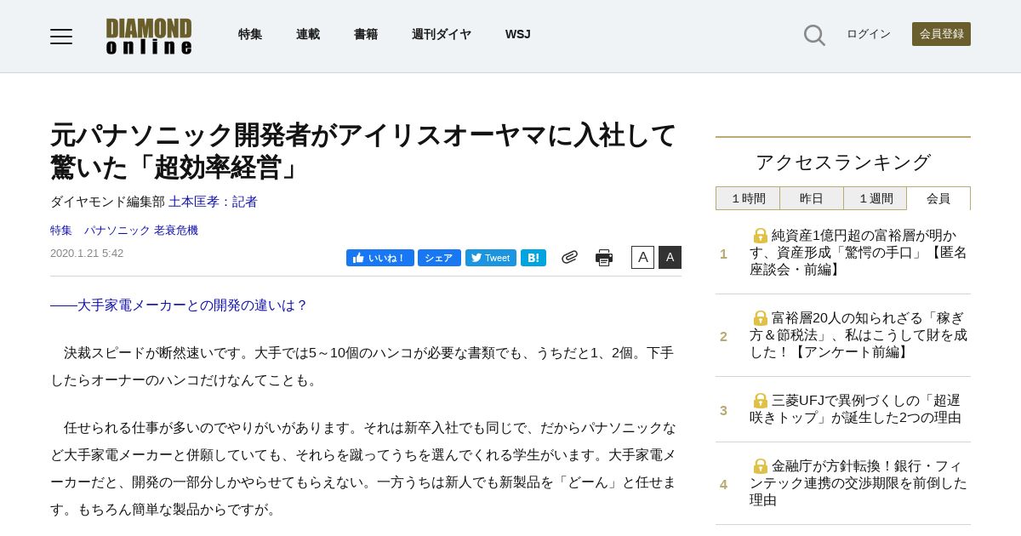Click question ――大手家電メーカーとの開発の違いは？
Viewport: 1021px width, 536px height.
[x=179, y=305]
